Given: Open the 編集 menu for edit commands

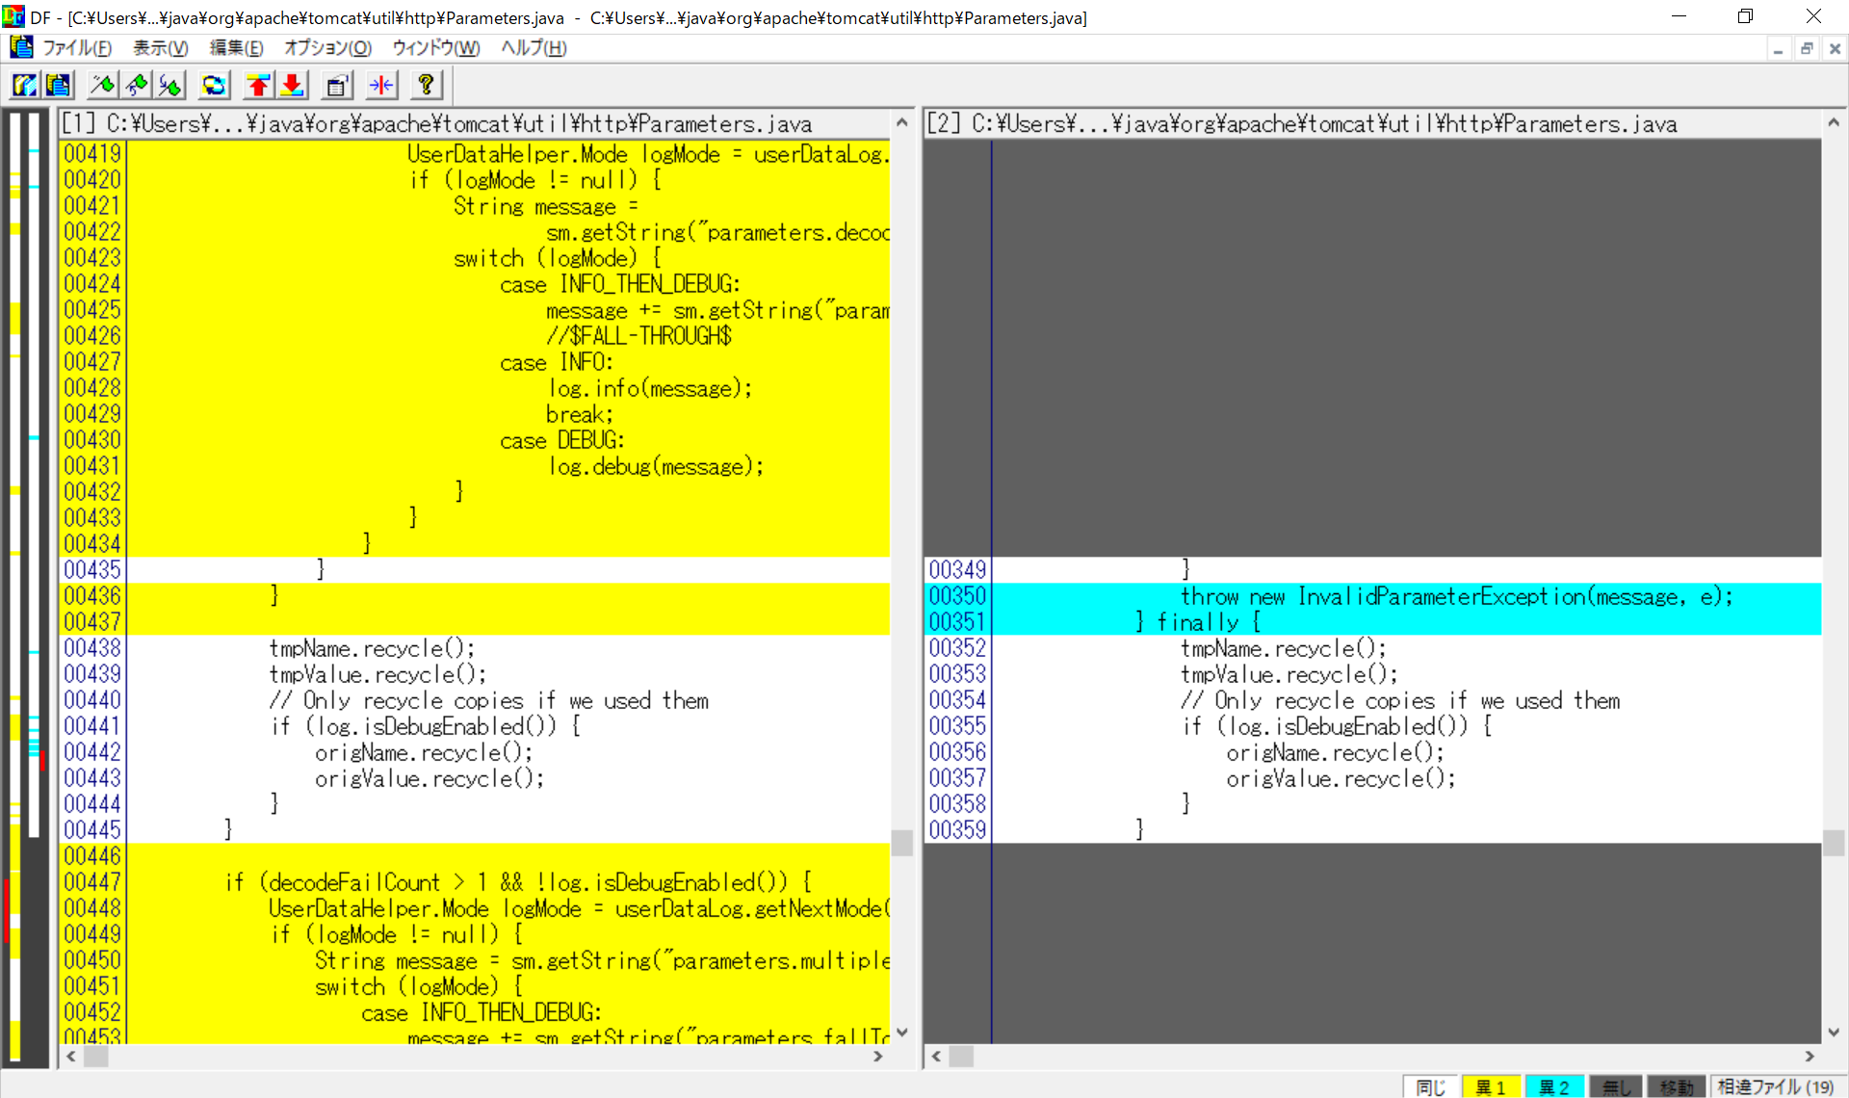Looking at the screenshot, I should coord(237,47).
